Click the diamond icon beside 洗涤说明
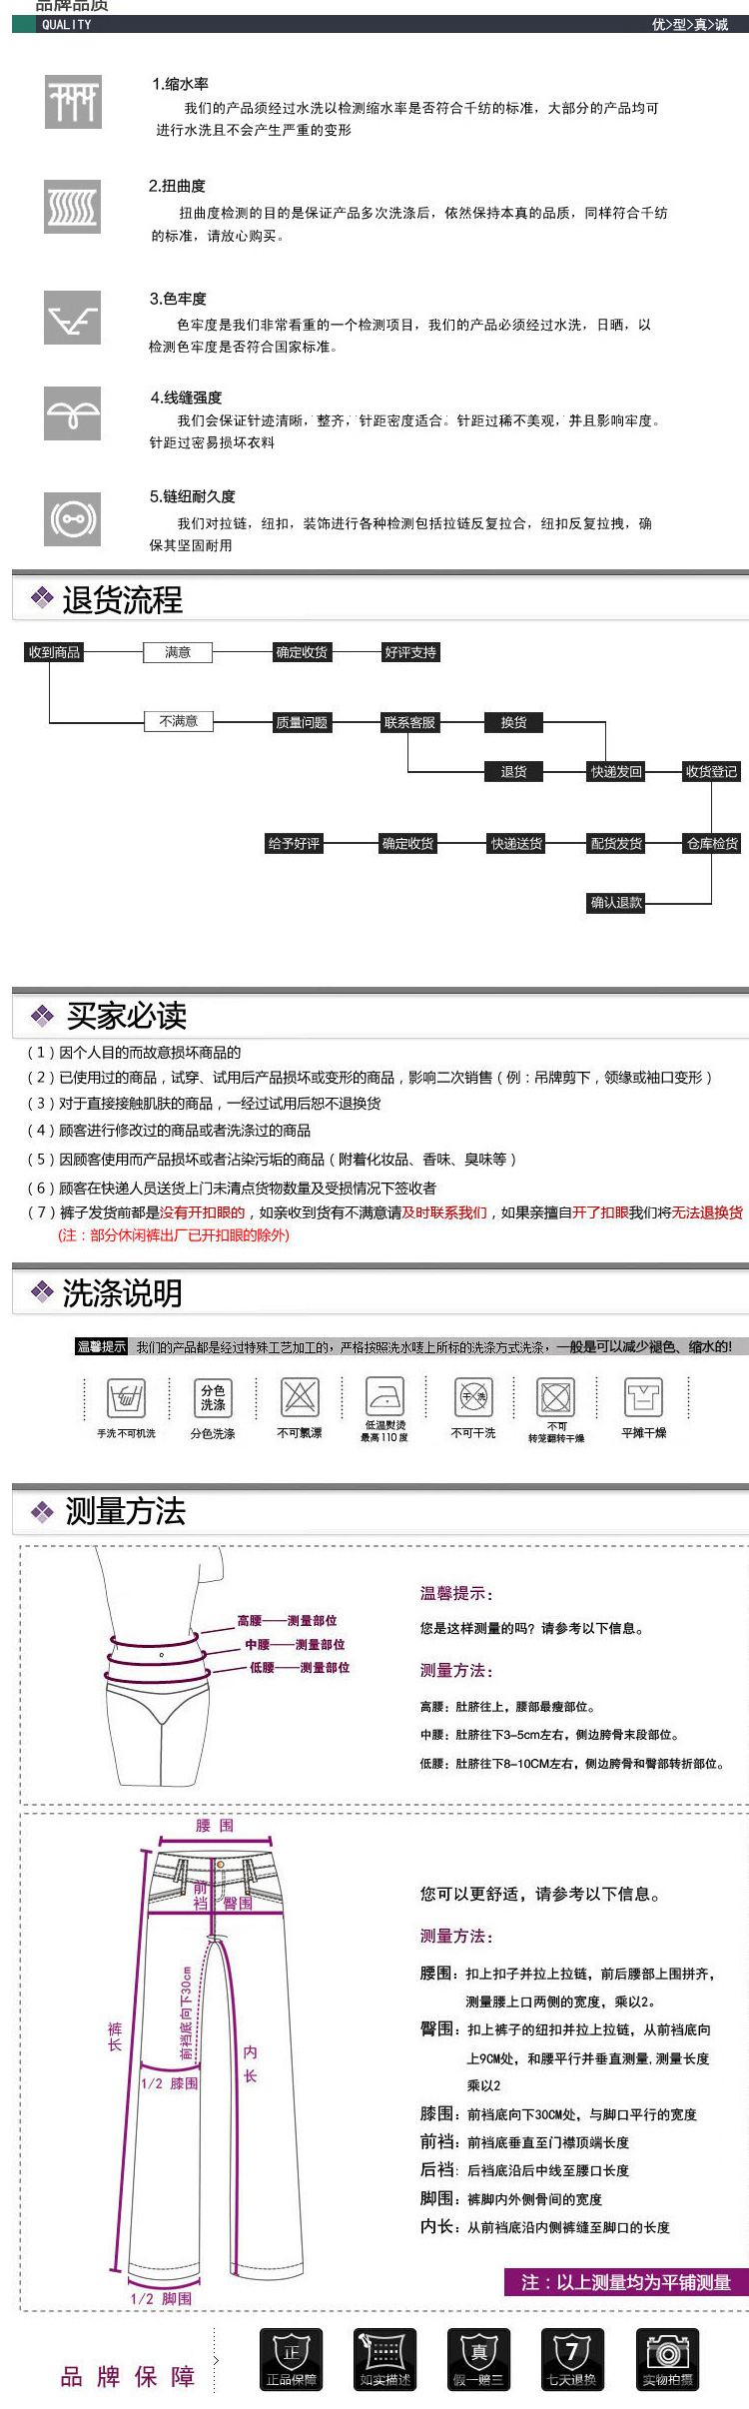 42,1291
